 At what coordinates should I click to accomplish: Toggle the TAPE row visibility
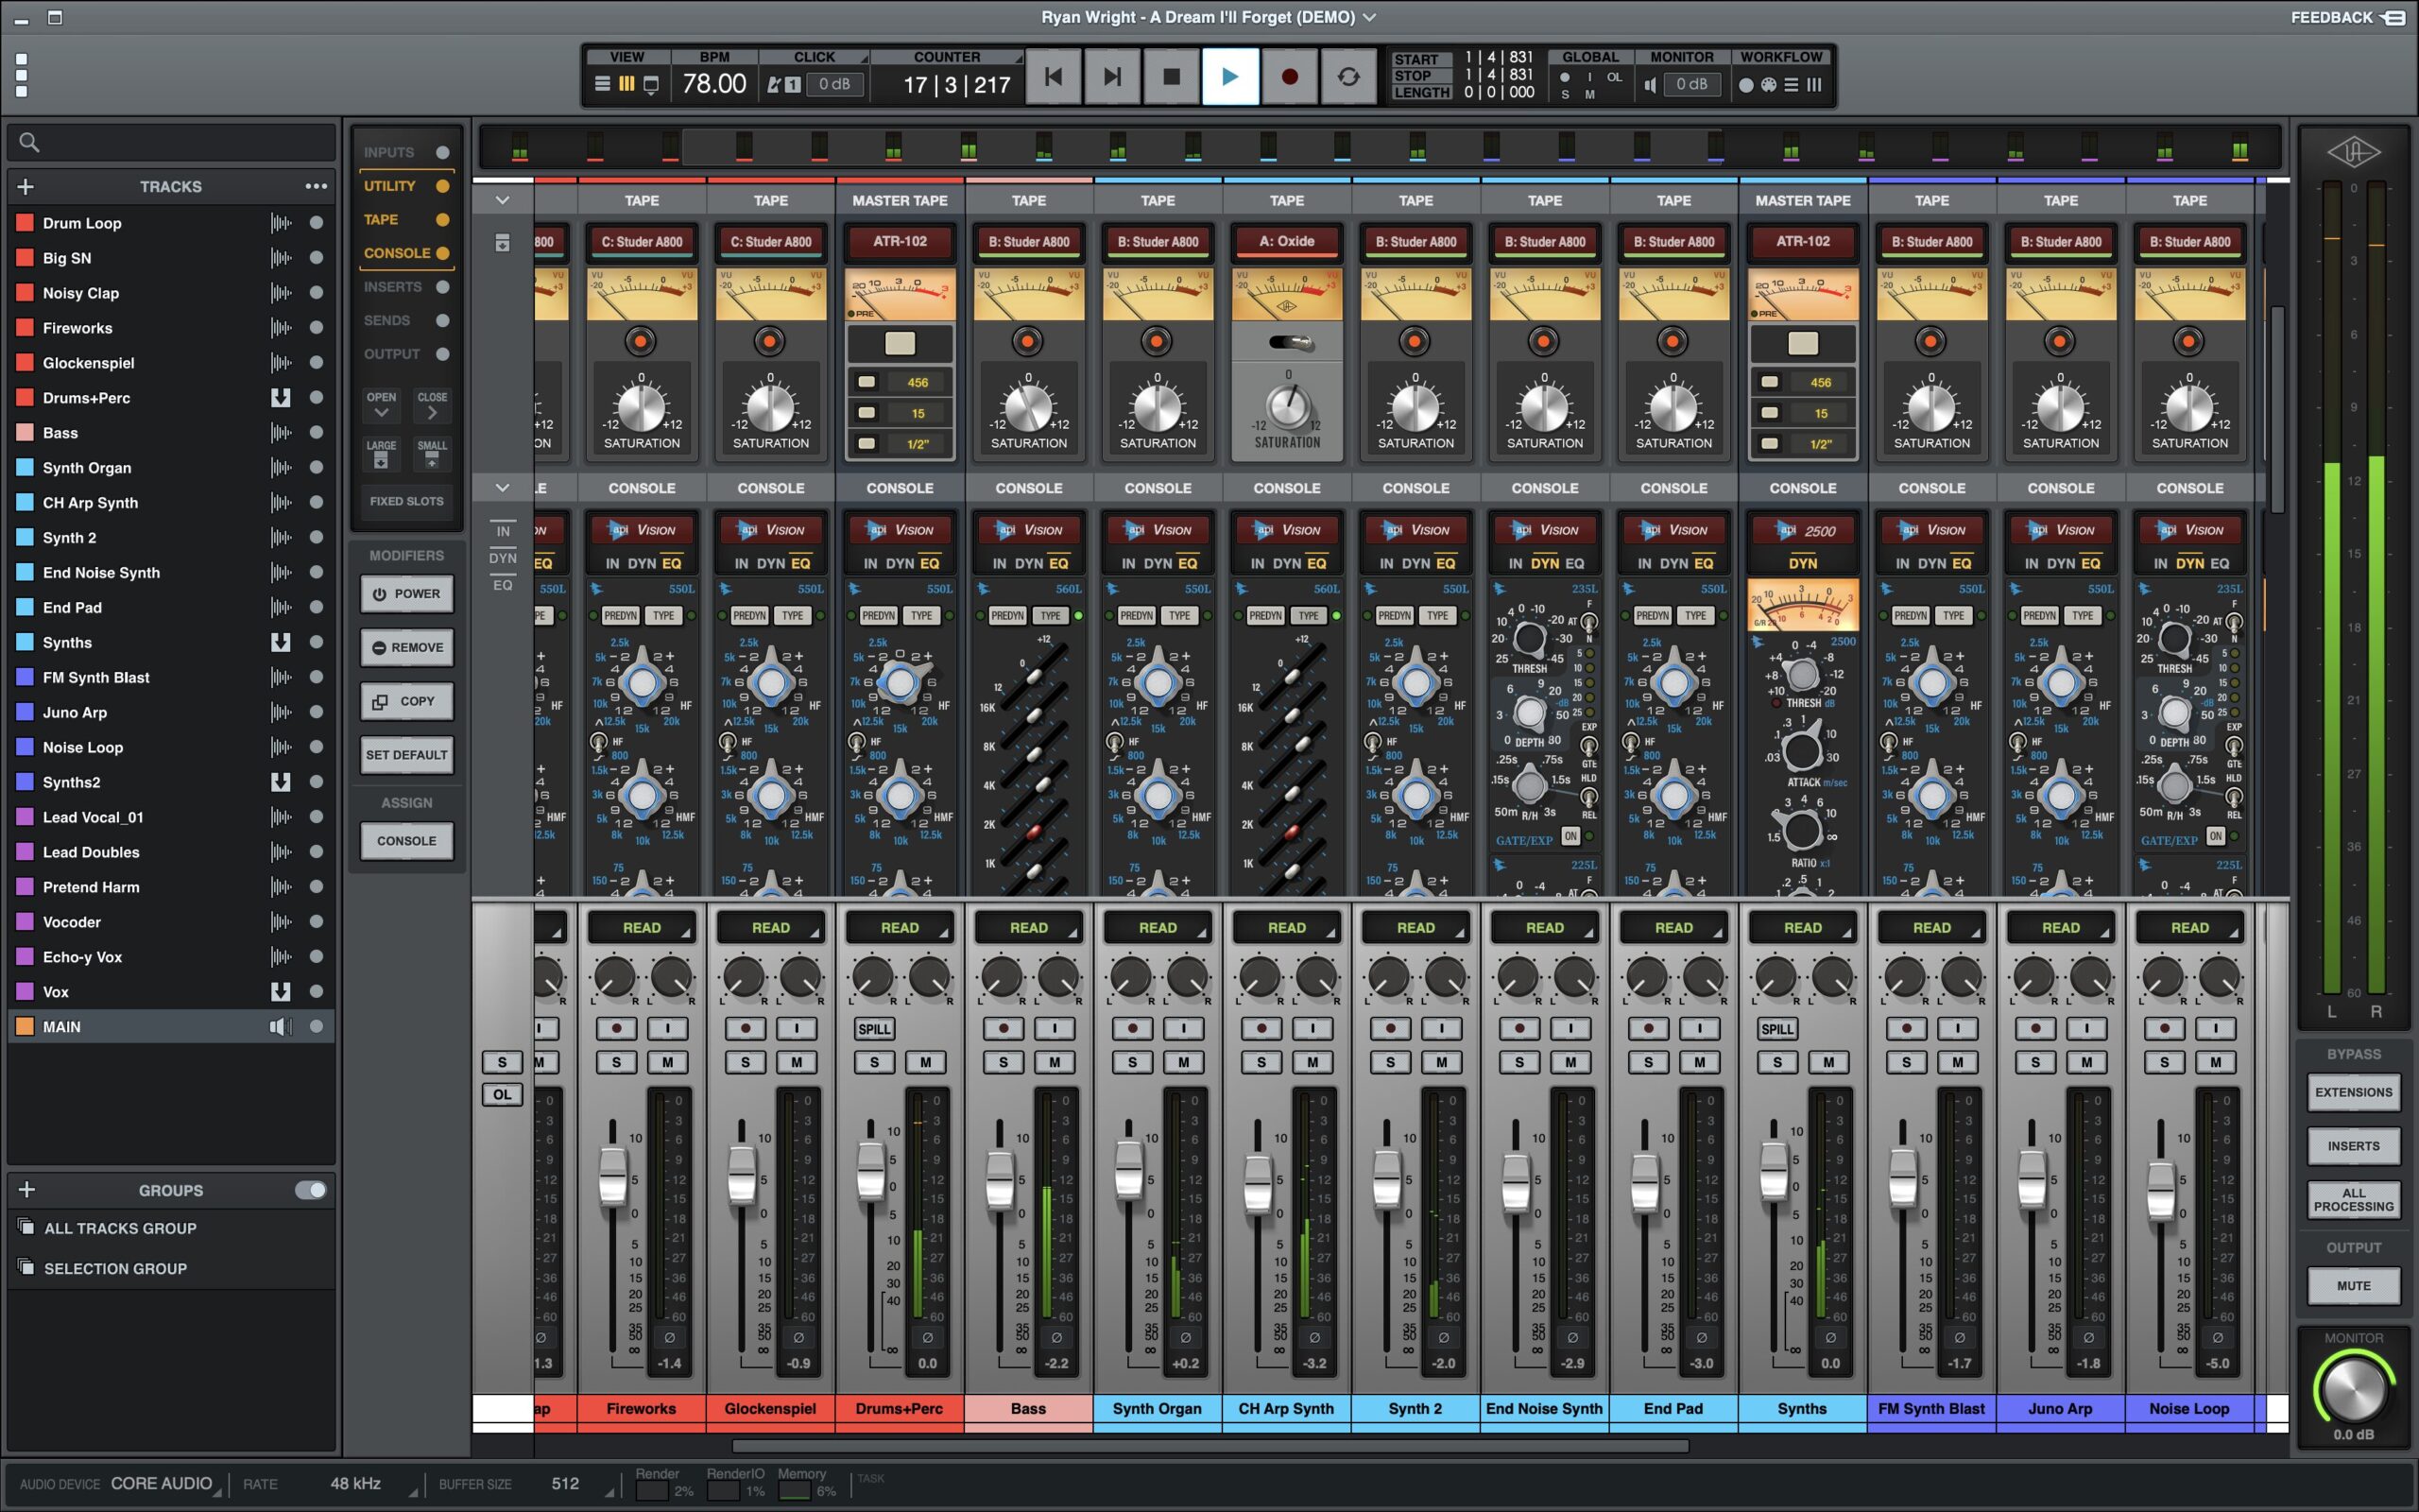pos(443,220)
